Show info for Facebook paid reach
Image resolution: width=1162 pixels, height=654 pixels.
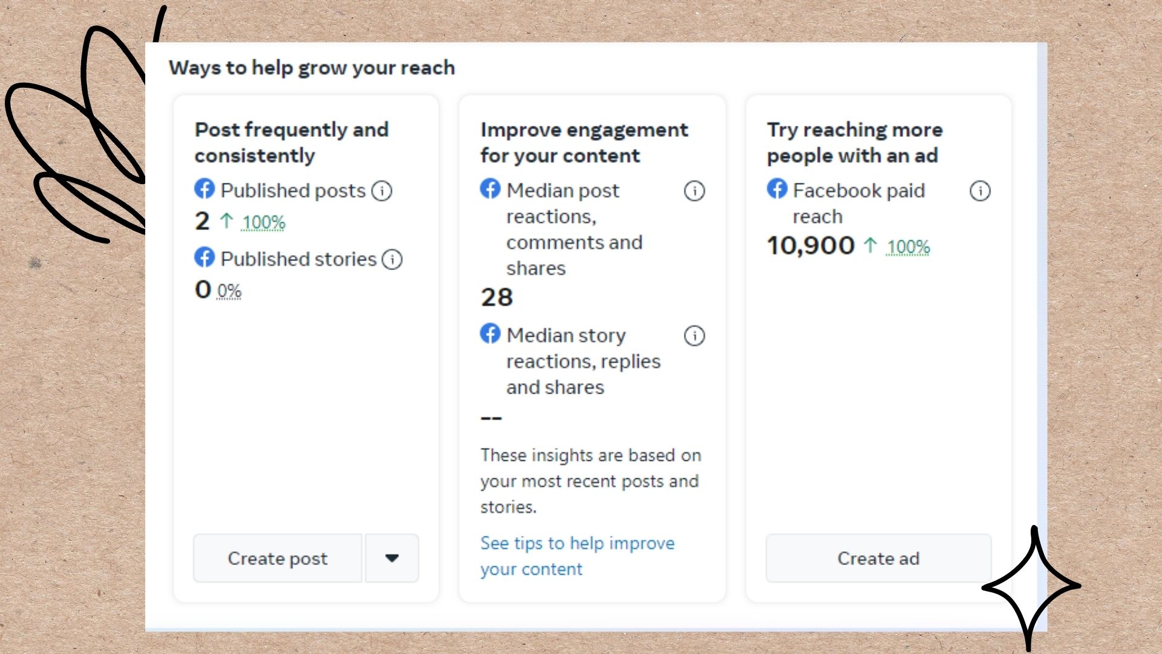[x=980, y=191]
